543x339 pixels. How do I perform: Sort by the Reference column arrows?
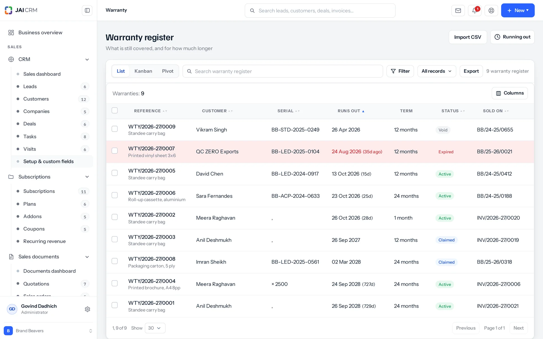tap(165, 111)
